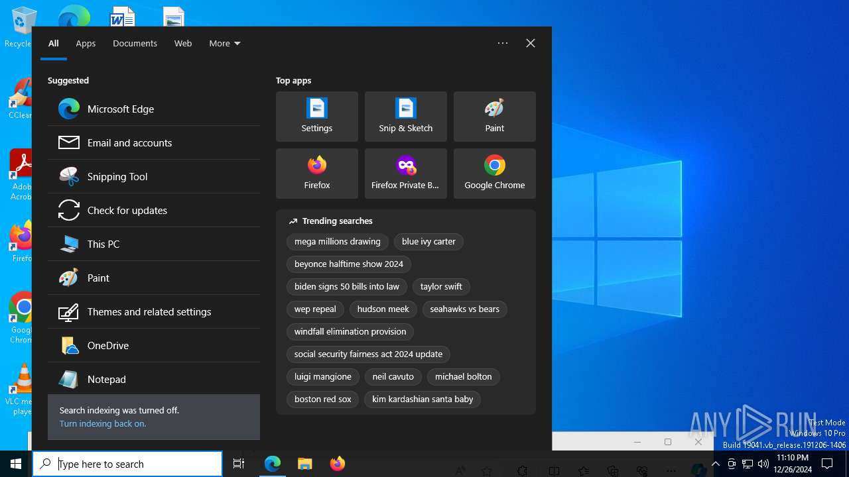Search trending 'taylor swift'
849x477 pixels.
441,287
